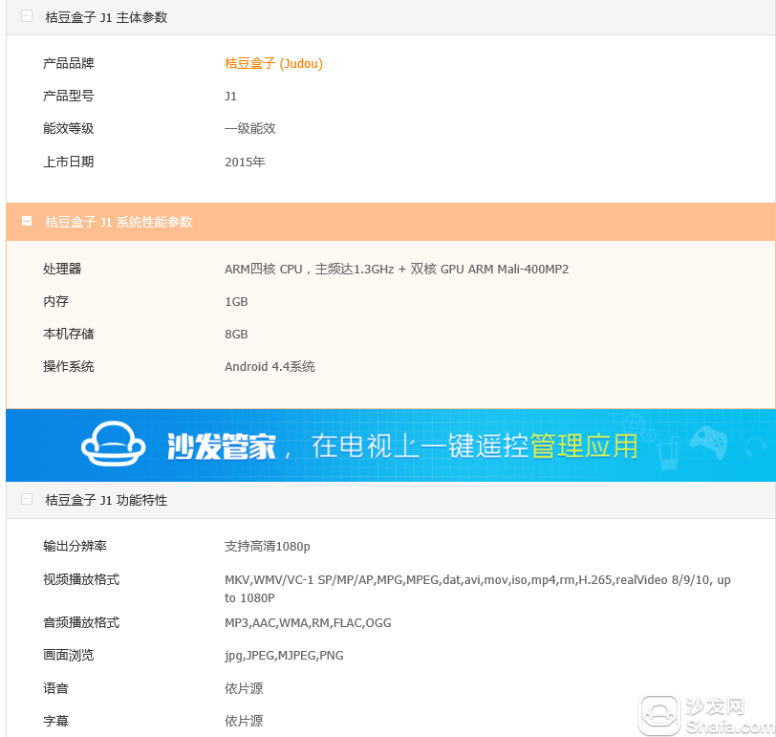The width and height of the screenshot is (776, 737).
Task: Click the 桔豆盒子 J1 功能特性 header title
Action: tap(106, 500)
